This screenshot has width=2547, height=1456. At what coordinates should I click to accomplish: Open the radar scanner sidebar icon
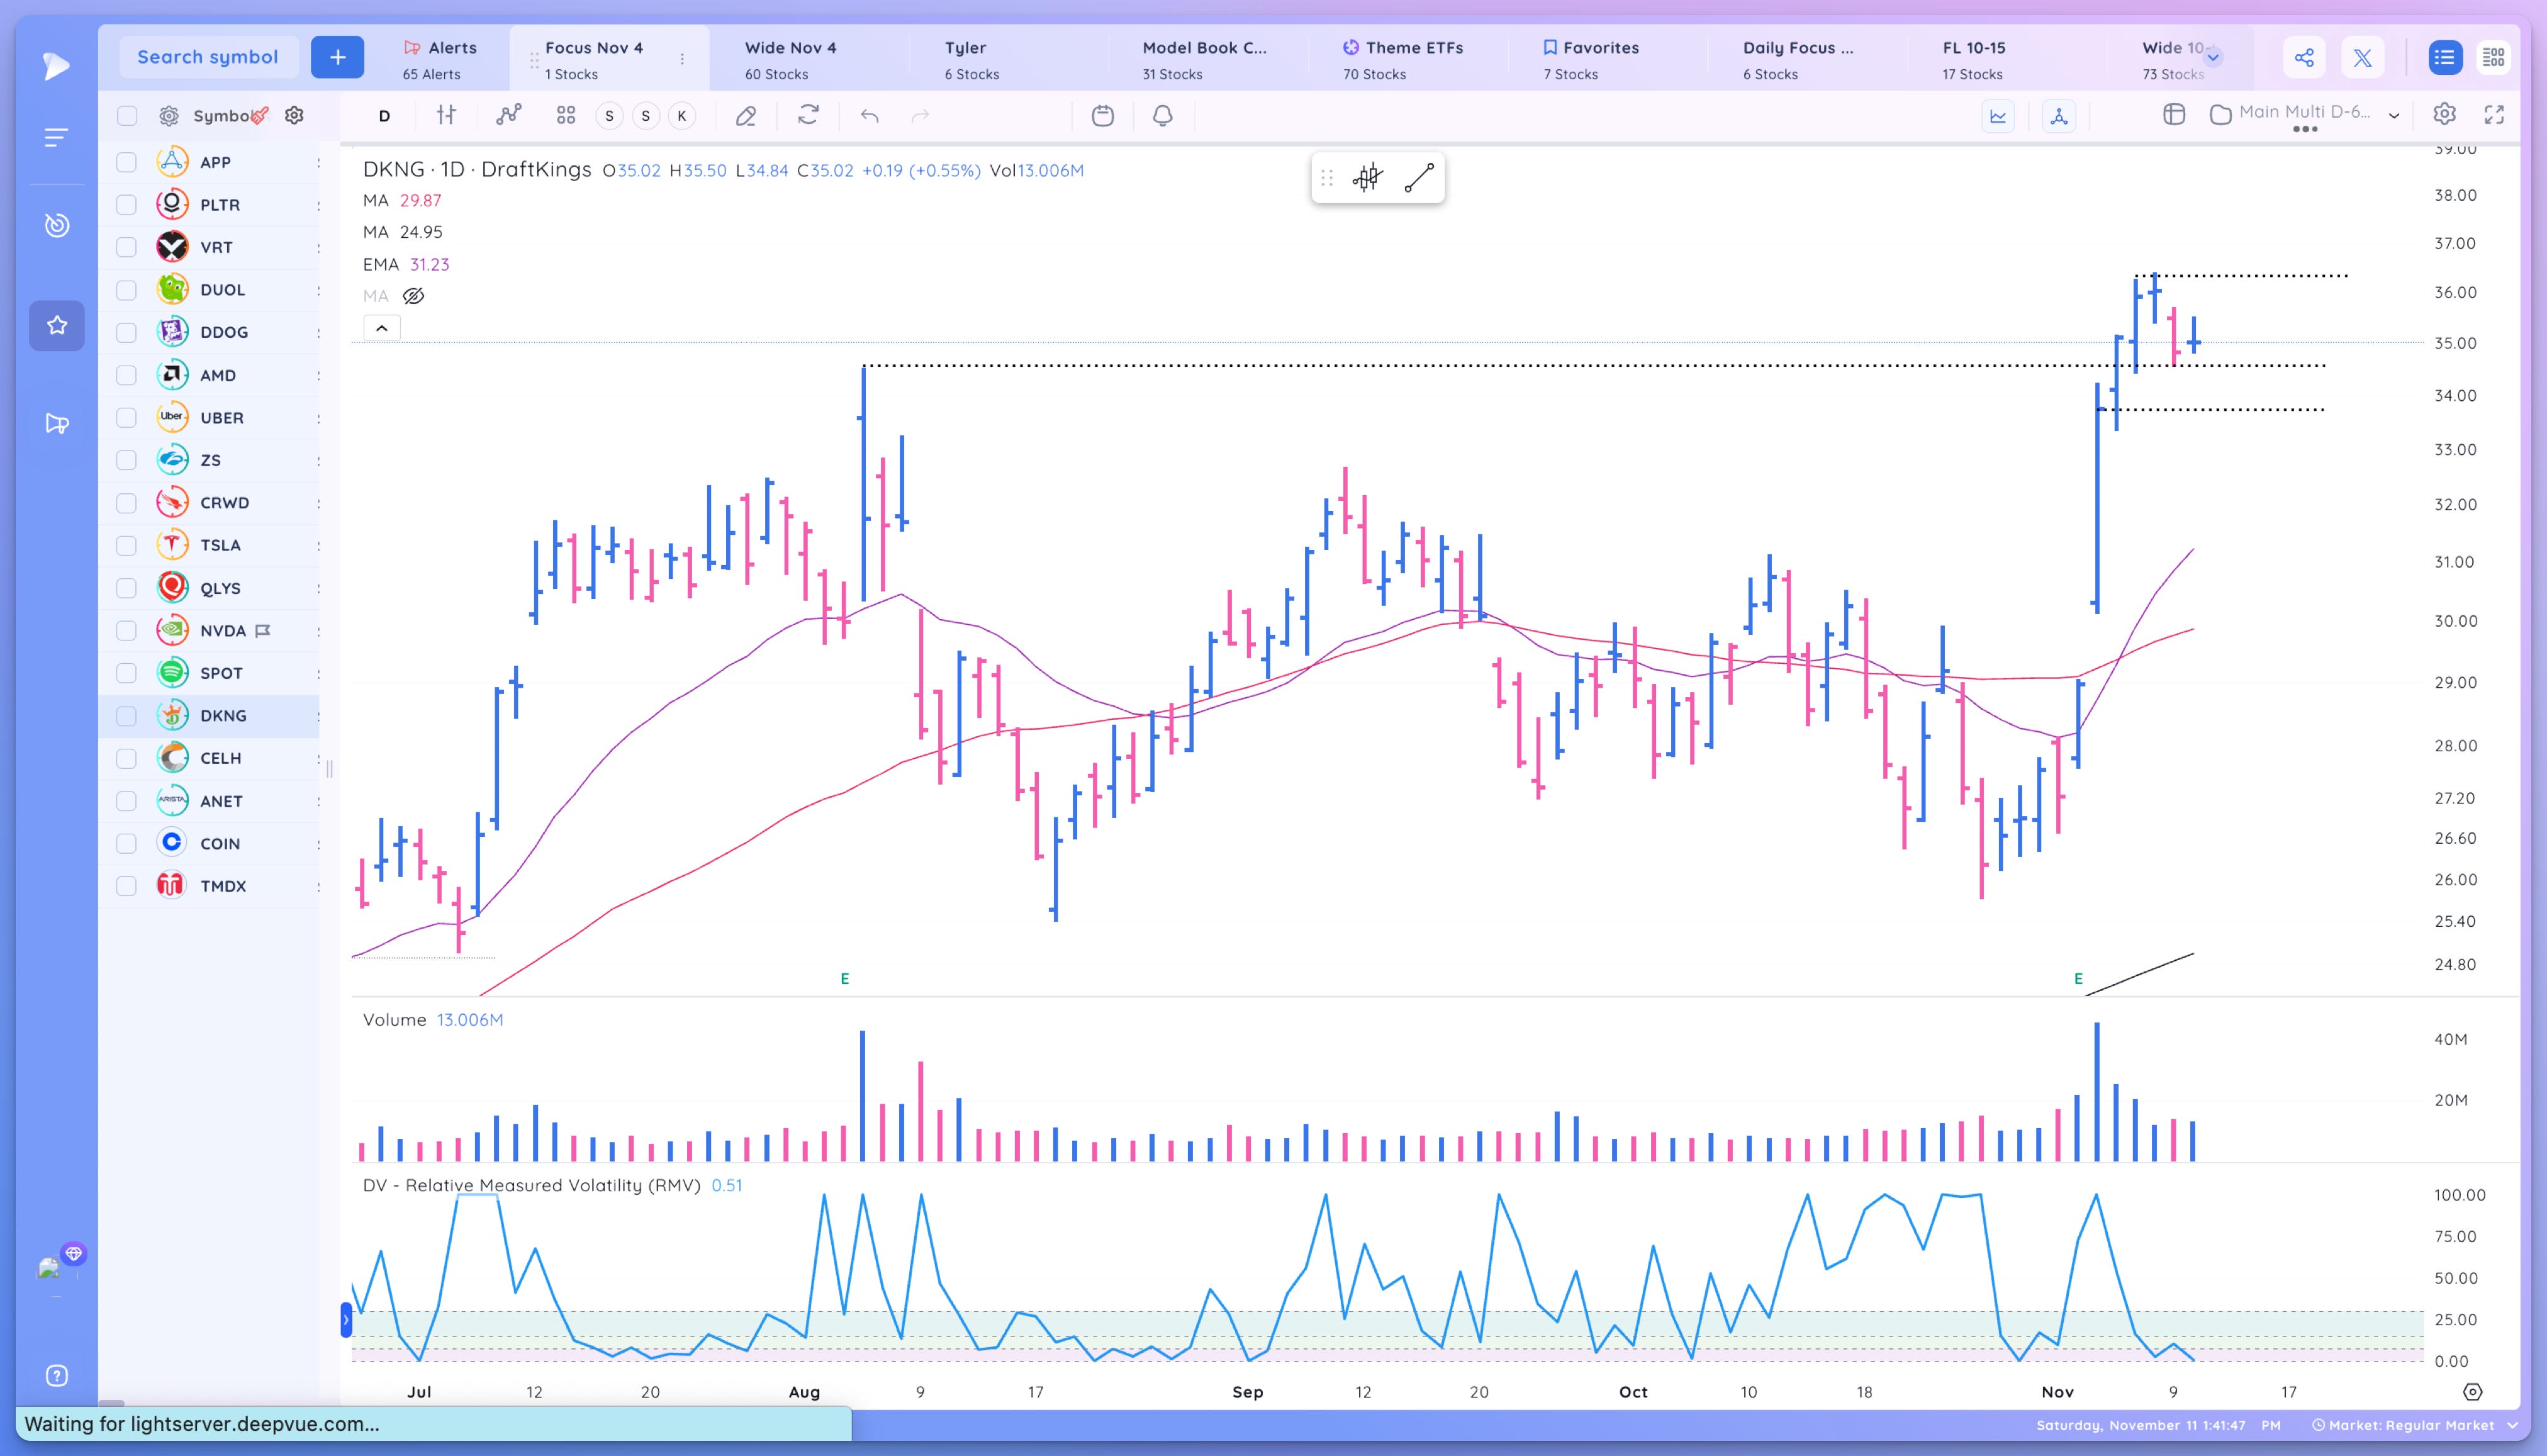pos(57,225)
